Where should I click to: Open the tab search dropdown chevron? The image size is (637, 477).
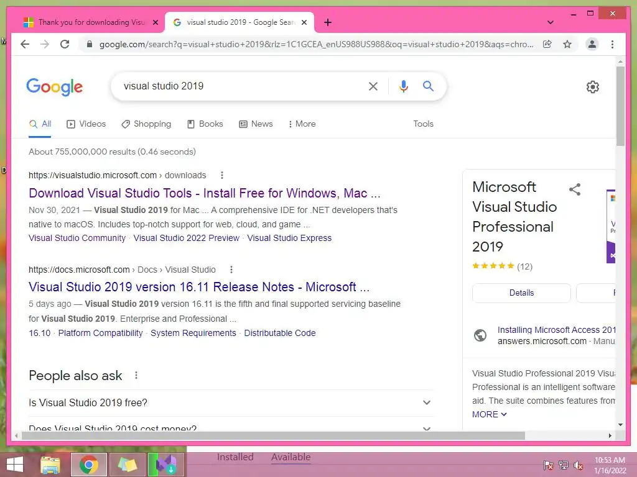click(551, 22)
